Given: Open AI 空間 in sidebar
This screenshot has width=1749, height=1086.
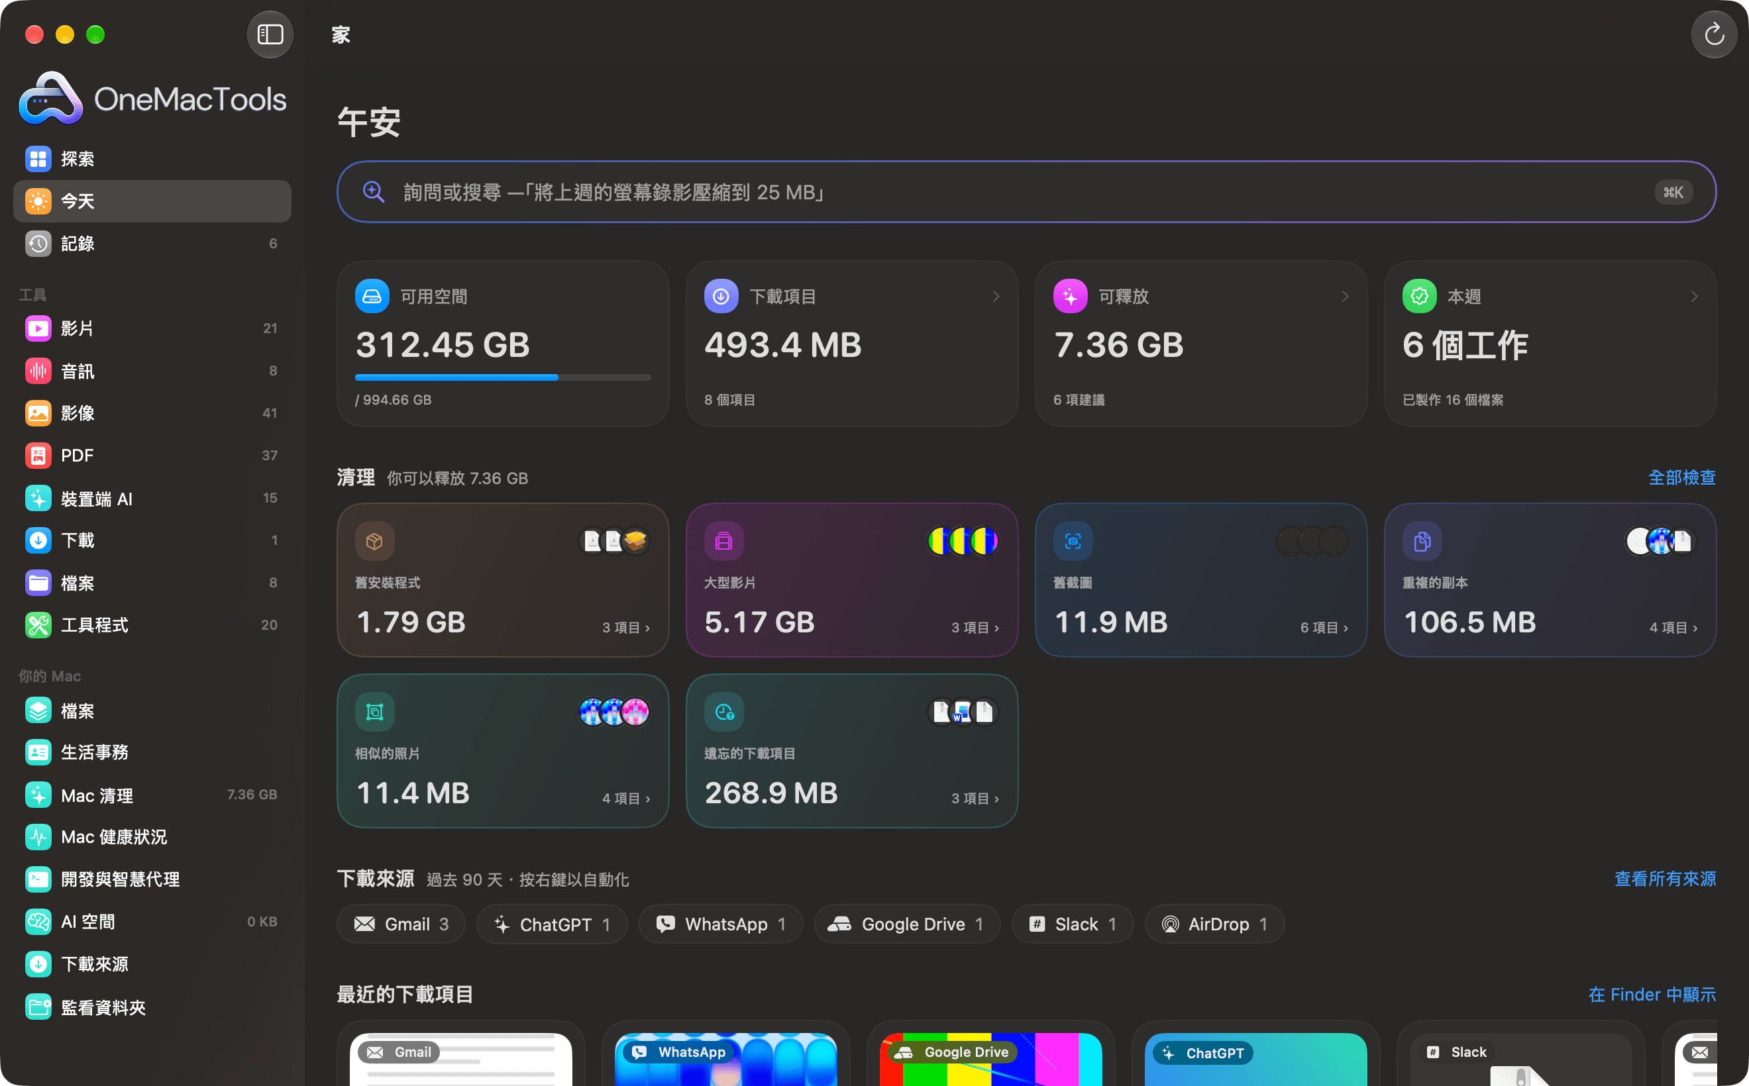Looking at the screenshot, I should pos(152,922).
